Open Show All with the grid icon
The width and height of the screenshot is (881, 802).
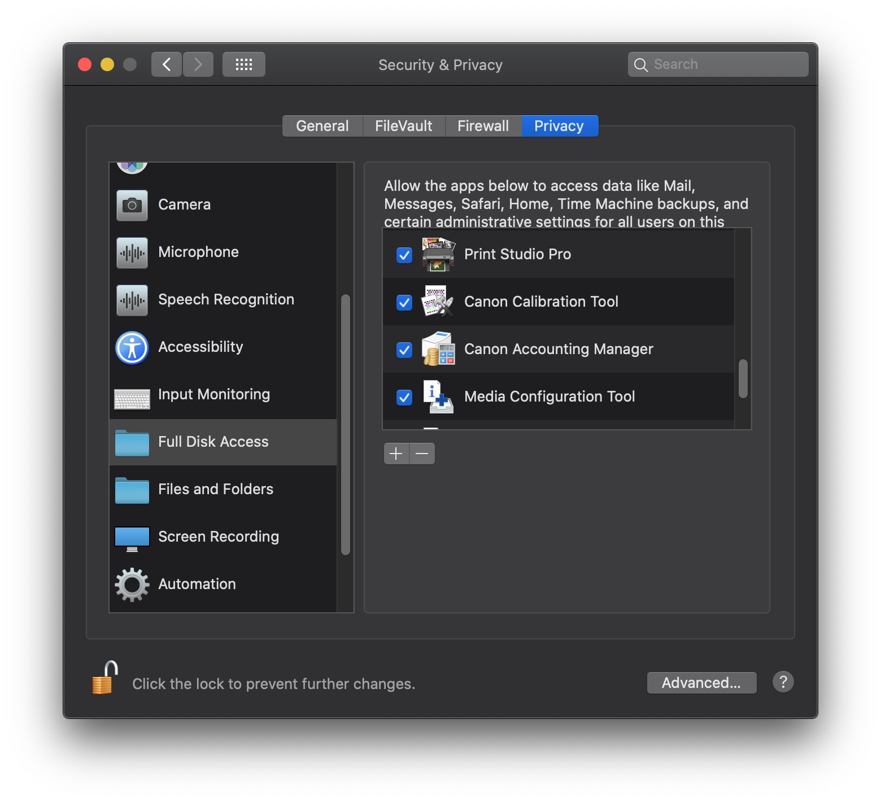coord(243,64)
